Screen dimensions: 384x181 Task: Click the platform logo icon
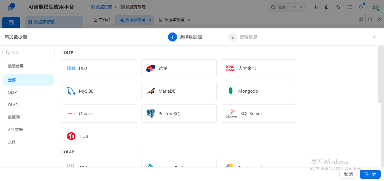click(x=11, y=7)
